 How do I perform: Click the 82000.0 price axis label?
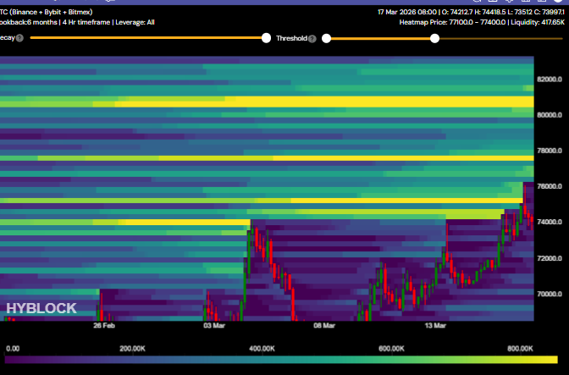click(x=550, y=80)
